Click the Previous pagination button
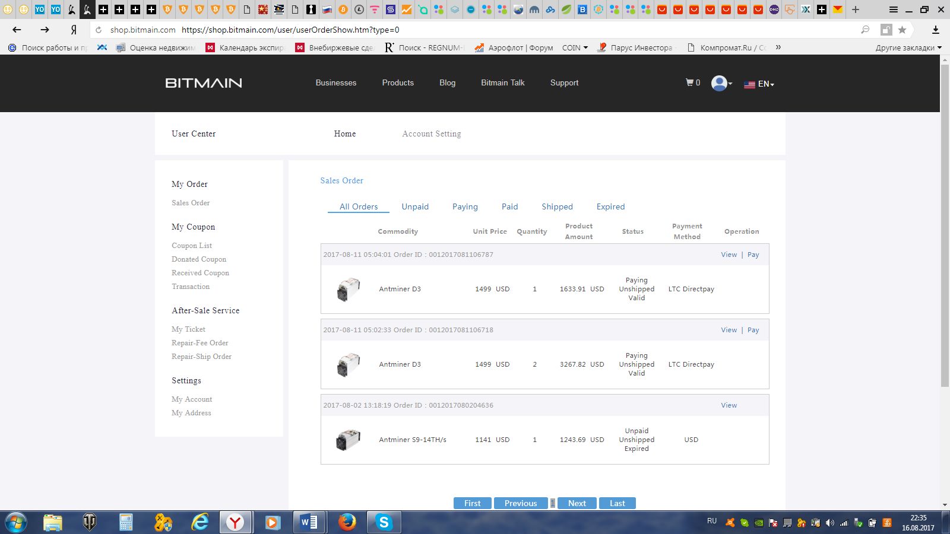The width and height of the screenshot is (950, 534). [x=521, y=503]
